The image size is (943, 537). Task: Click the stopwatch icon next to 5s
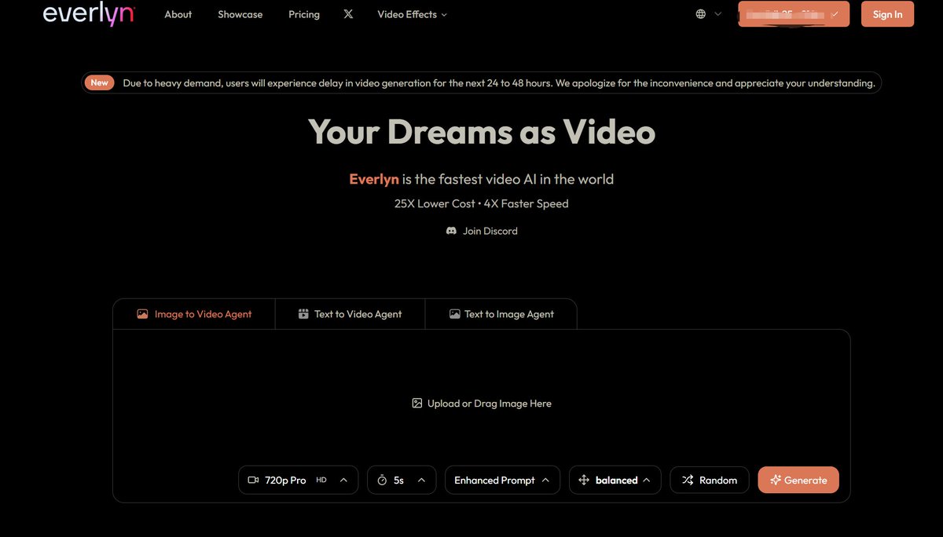(x=382, y=480)
